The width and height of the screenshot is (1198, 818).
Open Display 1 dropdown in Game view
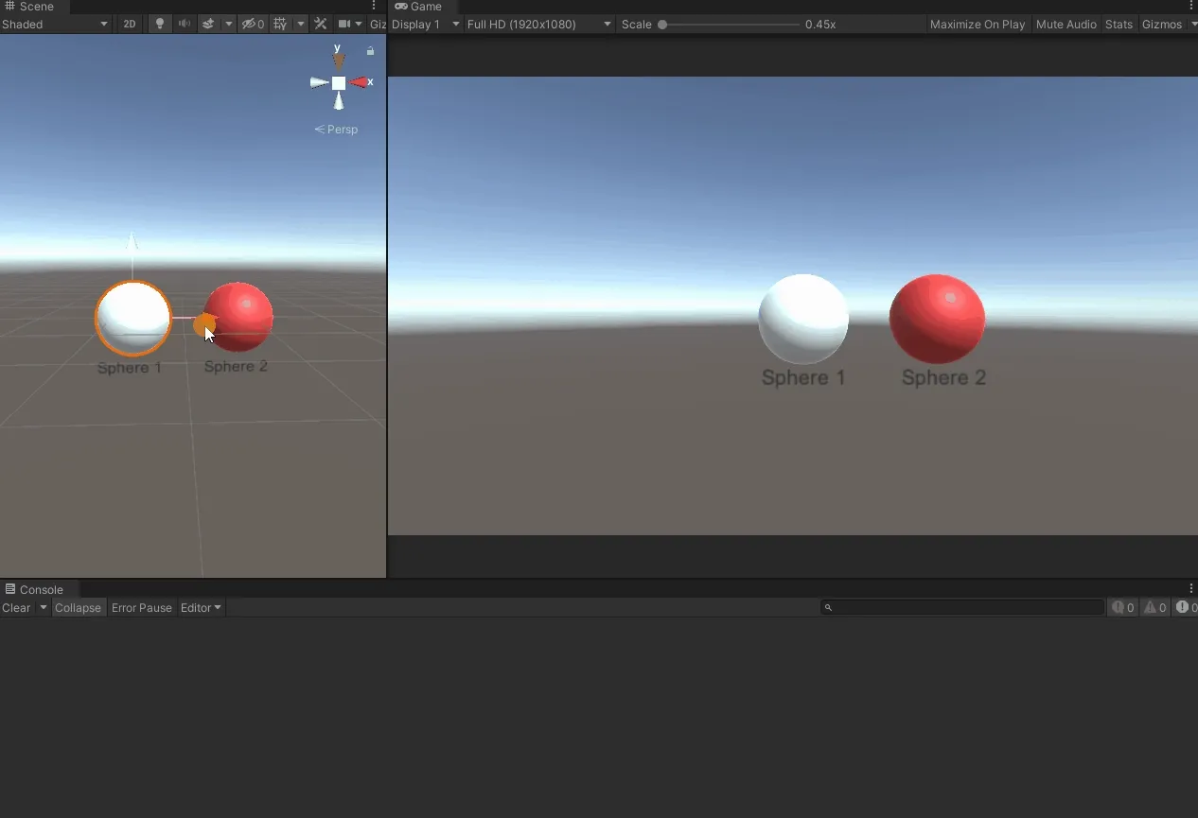426,24
